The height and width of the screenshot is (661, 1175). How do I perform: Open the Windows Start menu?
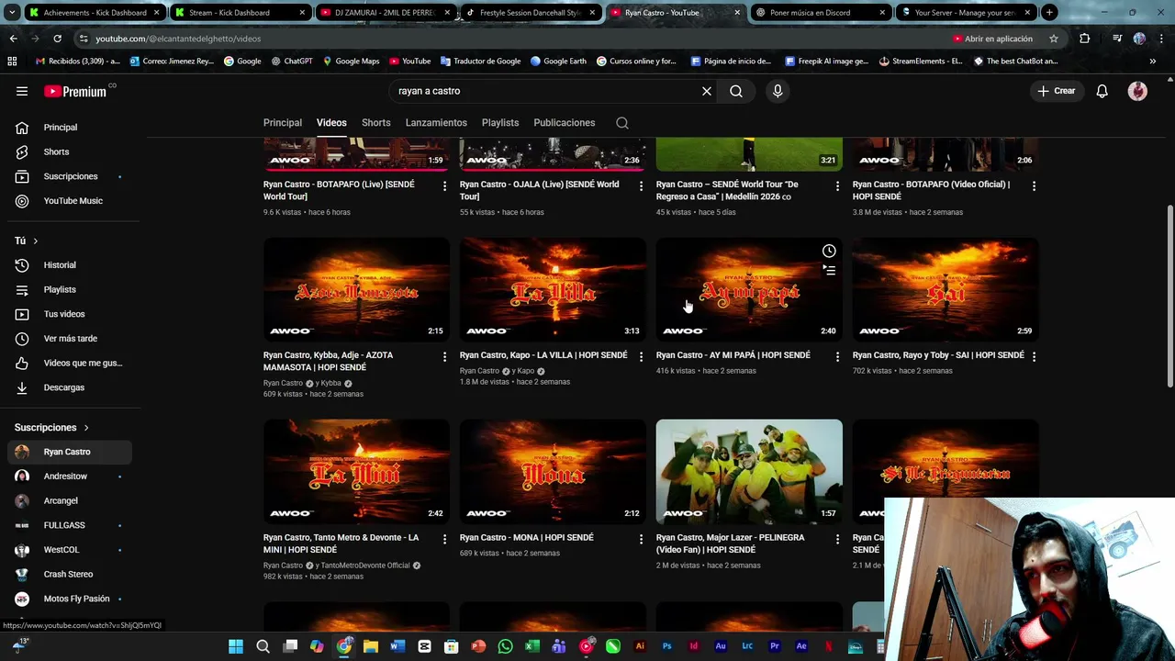[x=236, y=646]
